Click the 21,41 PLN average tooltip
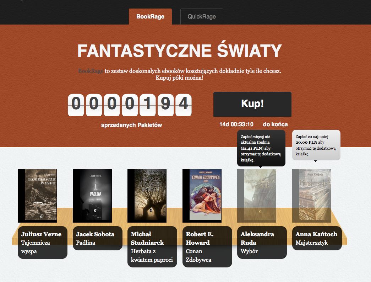 tap(261, 148)
